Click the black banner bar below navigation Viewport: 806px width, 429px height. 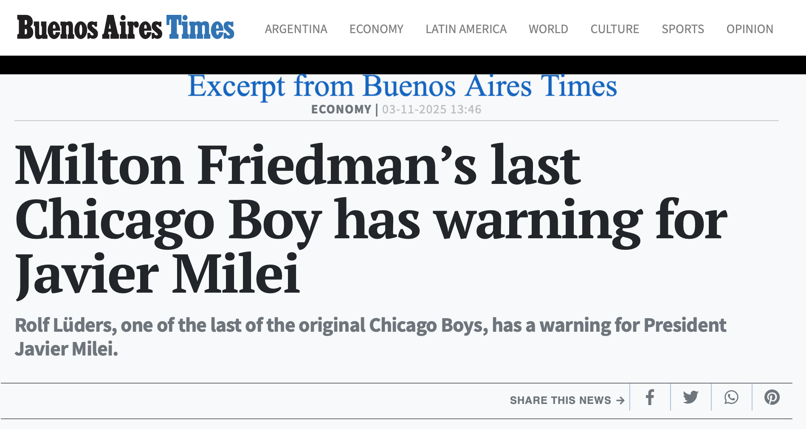click(x=403, y=65)
